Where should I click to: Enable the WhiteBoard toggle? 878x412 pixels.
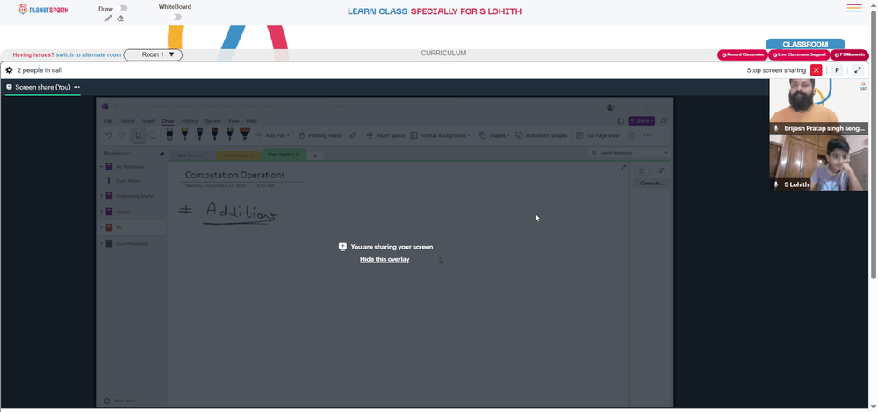[176, 18]
